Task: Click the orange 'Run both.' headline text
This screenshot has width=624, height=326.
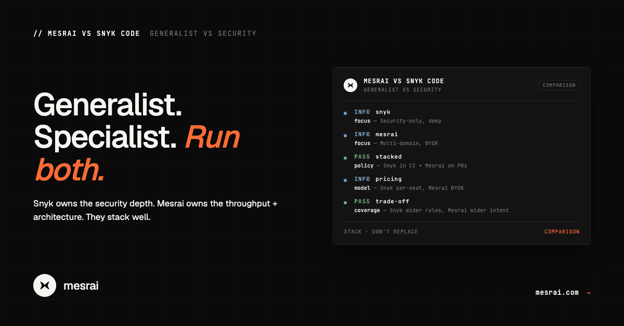Action: (137, 154)
